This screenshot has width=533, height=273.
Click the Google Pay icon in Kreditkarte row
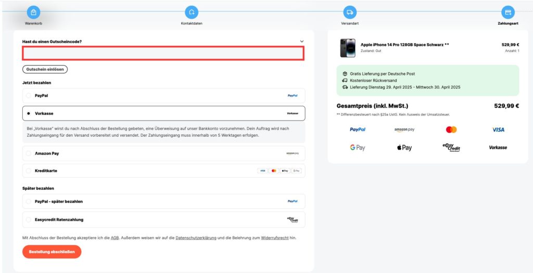pos(296,171)
